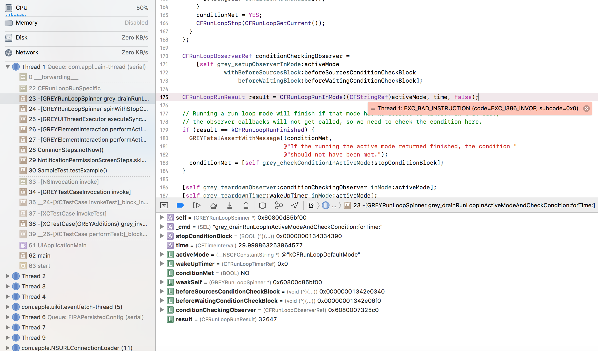Image resolution: width=598 pixels, height=351 pixels.
Task: Open Debug View Hierarchy icon
Action: [x=263, y=205]
